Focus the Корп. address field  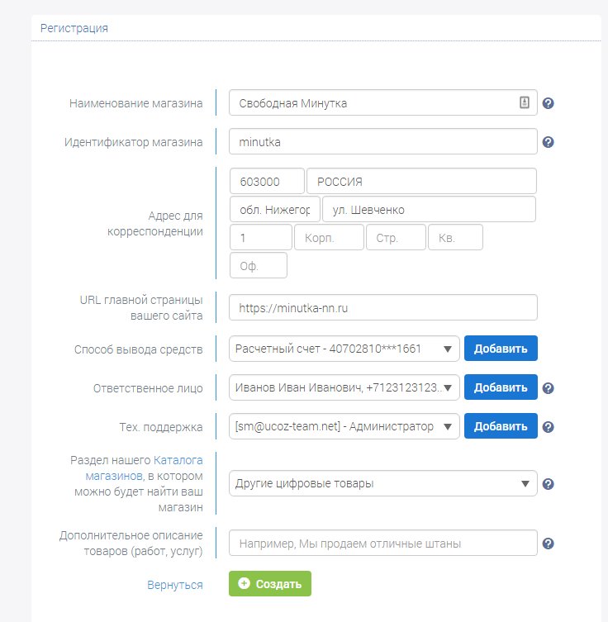pyautogui.click(x=329, y=238)
